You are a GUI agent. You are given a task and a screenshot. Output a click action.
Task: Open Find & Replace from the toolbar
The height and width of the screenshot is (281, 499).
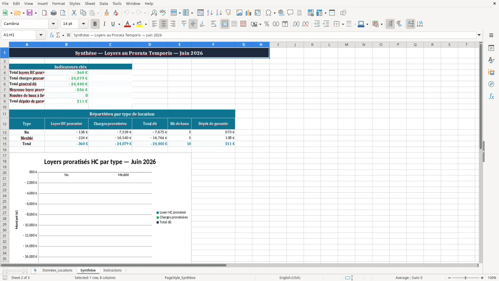coord(154,13)
